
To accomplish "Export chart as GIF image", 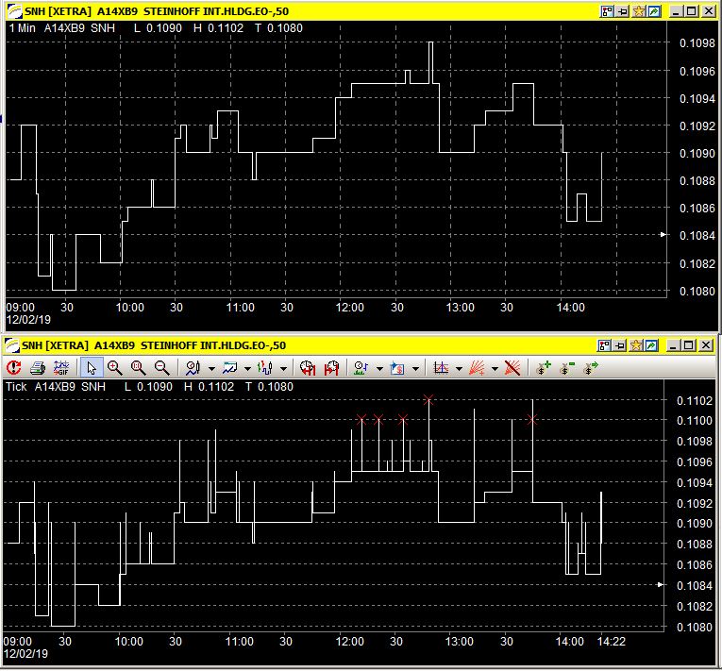I will coord(61,367).
